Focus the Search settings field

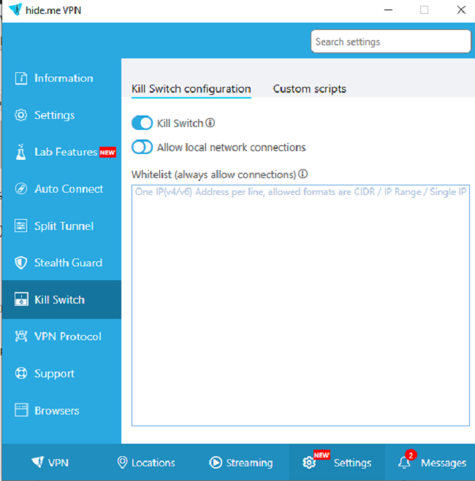[390, 42]
